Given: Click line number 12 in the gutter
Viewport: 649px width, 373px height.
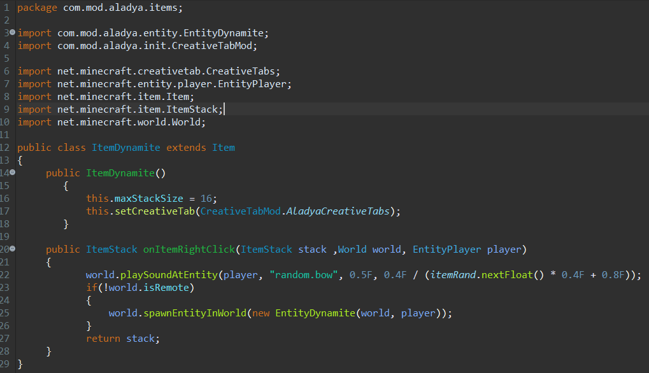Looking at the screenshot, I should pos(6,148).
